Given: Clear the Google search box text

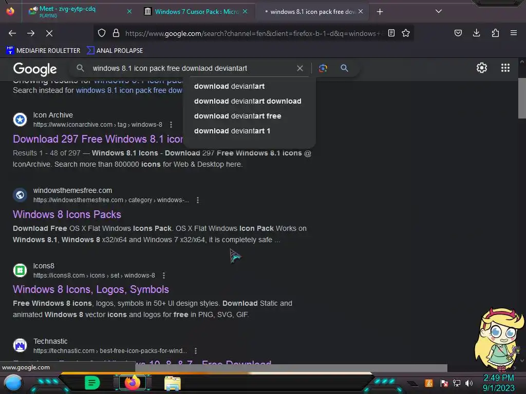Looking at the screenshot, I should (x=300, y=68).
